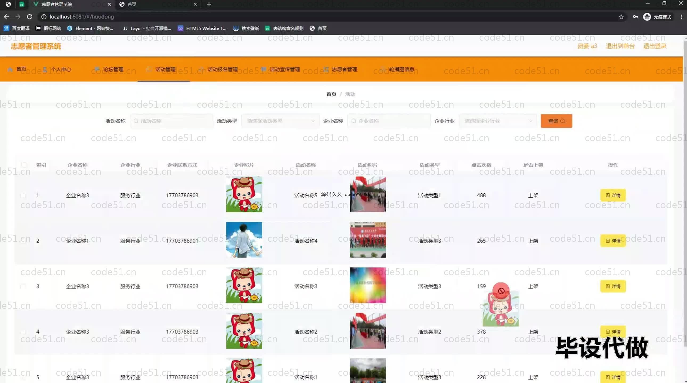Check the row 4 checkbox
This screenshot has height=383, width=687.
click(x=23, y=332)
